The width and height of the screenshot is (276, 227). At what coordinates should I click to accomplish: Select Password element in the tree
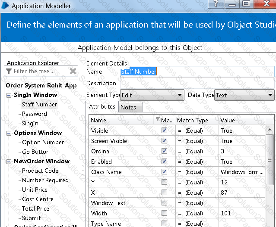point(35,114)
